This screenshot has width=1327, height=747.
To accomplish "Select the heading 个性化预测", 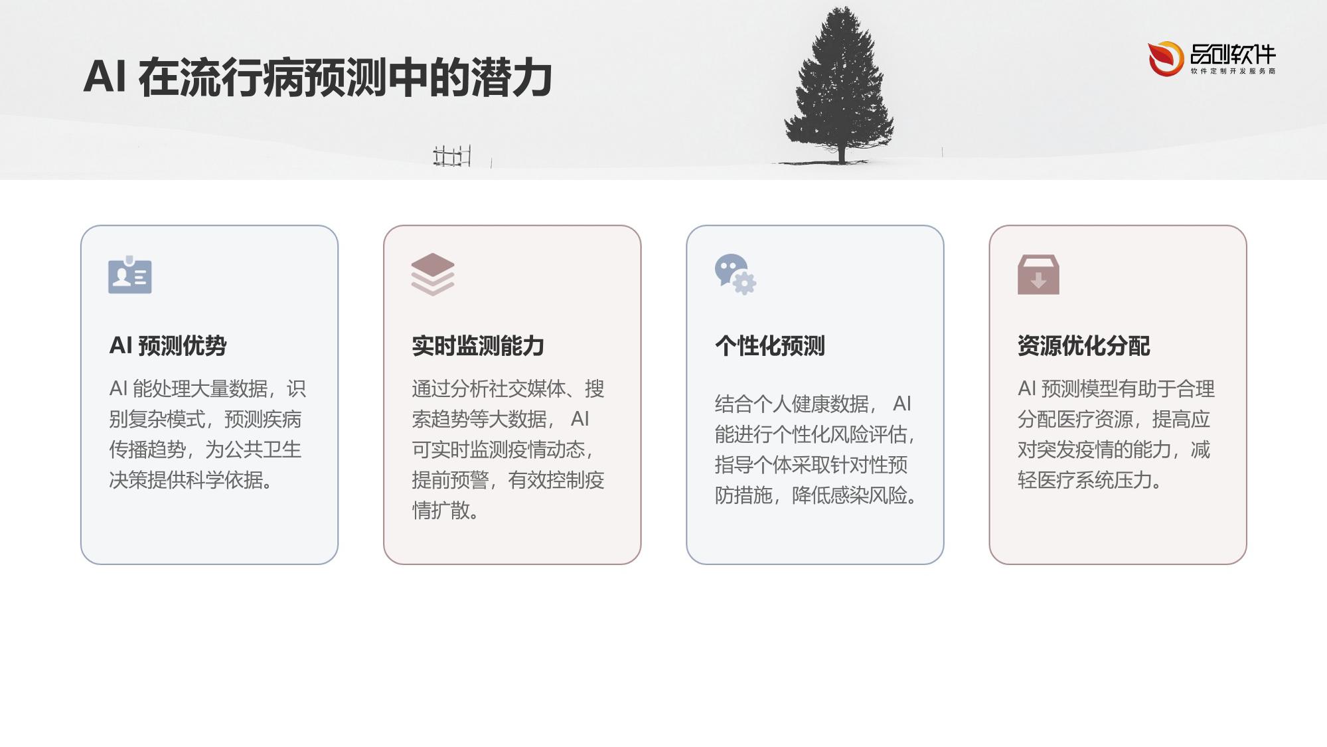I will tap(769, 345).
